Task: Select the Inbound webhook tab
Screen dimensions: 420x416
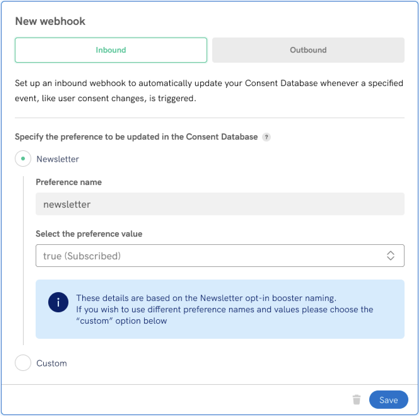Action: point(111,50)
